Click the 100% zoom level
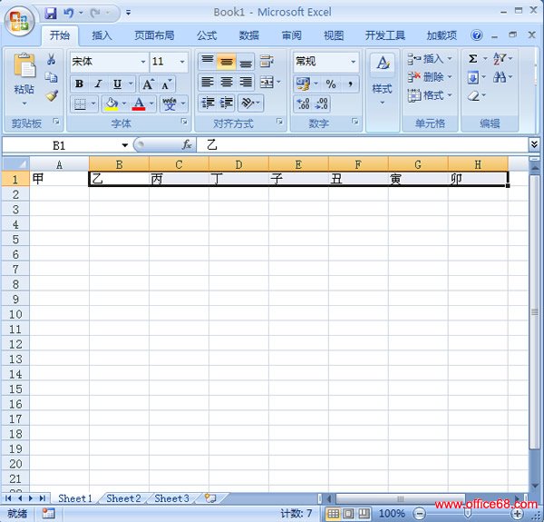Viewport: 544px width, 522px height. coord(392,513)
